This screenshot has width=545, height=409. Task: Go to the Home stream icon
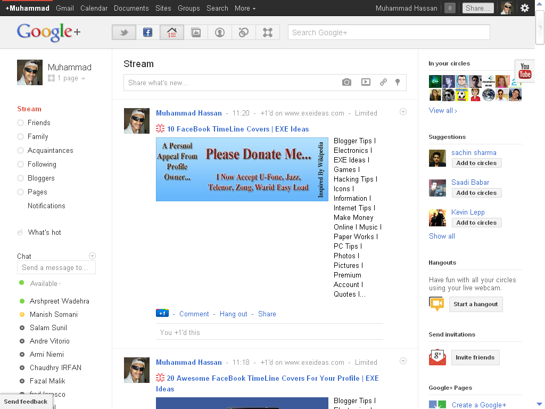[172, 32]
